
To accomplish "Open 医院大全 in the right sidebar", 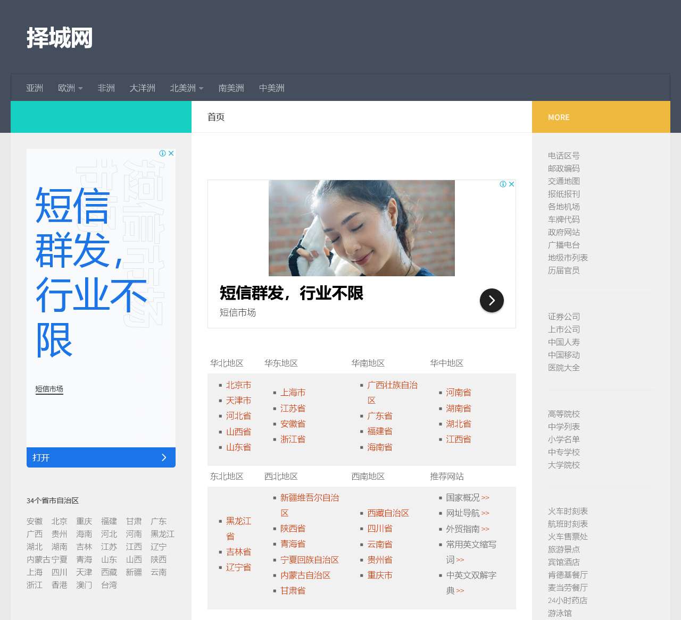I will pyautogui.click(x=564, y=368).
